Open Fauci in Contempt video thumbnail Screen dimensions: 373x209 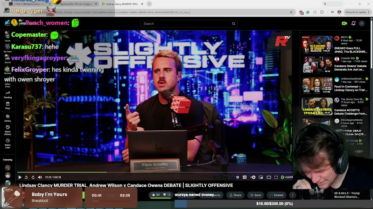tap(317, 85)
